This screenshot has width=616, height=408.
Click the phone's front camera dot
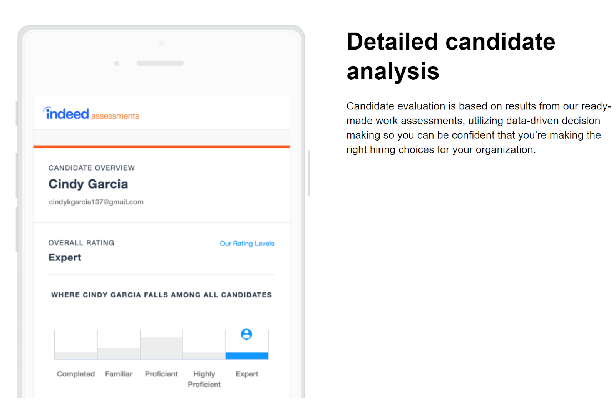(117, 63)
